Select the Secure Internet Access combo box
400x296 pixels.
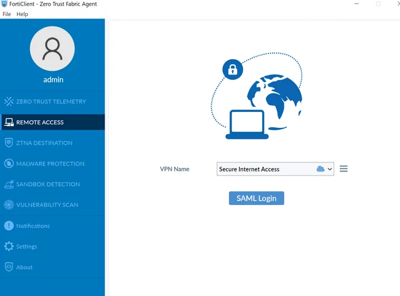click(x=275, y=169)
